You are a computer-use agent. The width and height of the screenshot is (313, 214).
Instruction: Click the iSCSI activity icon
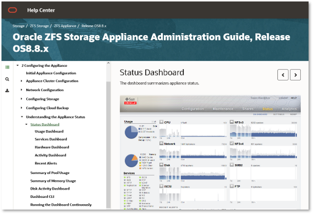(161, 186)
